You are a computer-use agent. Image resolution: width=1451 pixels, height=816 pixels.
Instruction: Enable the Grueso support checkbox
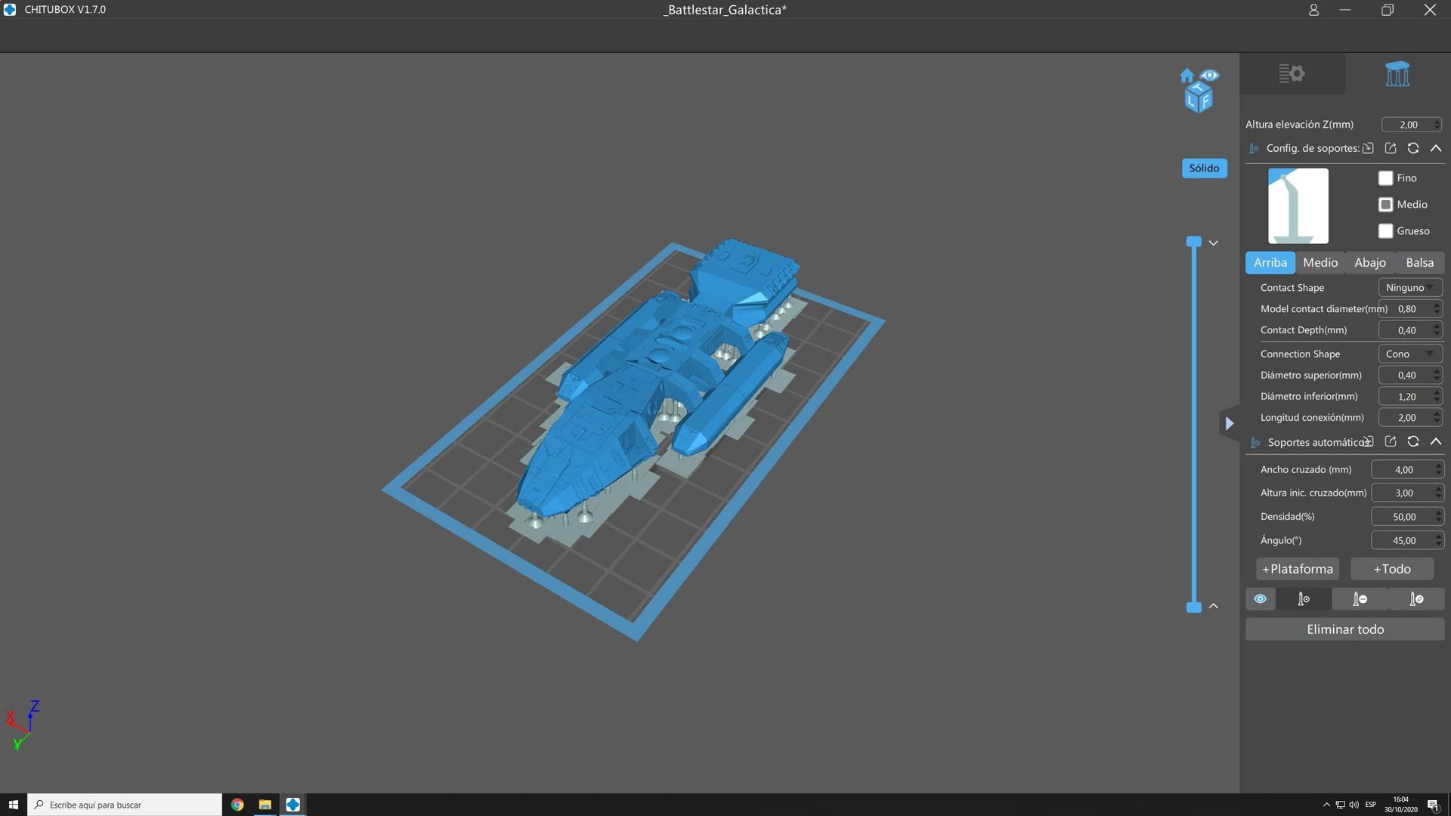pyautogui.click(x=1385, y=231)
